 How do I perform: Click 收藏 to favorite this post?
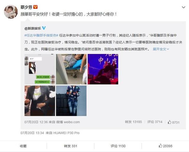tap(23, 146)
